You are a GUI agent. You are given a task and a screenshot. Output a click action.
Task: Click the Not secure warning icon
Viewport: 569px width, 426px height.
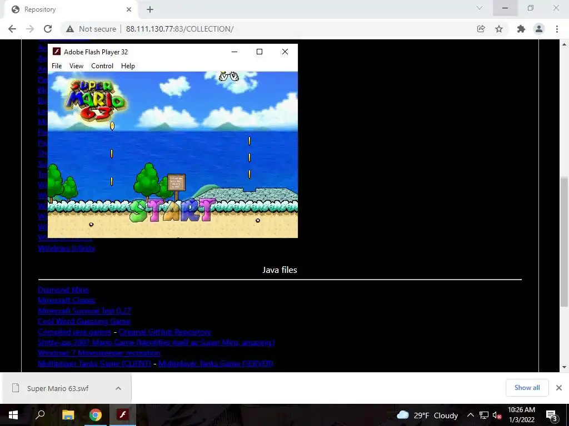click(70, 29)
